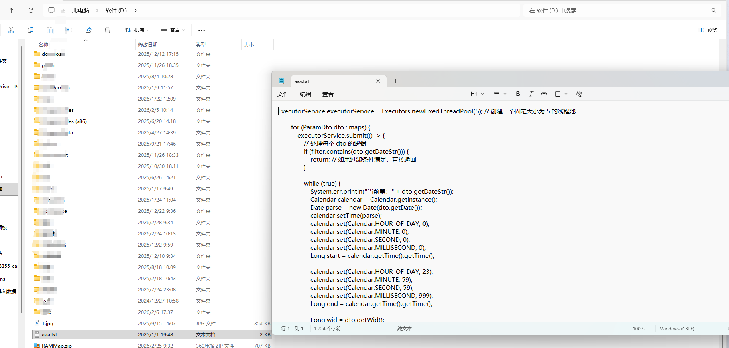Expand the chevron between 此电脑 and 软件 (D:)
Image resolution: width=729 pixels, height=348 pixels.
point(97,10)
